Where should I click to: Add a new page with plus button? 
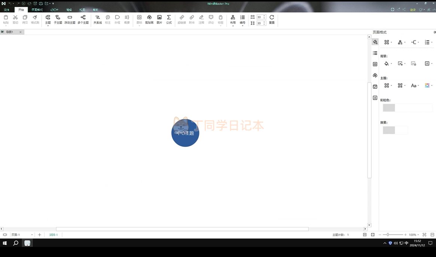[40, 235]
